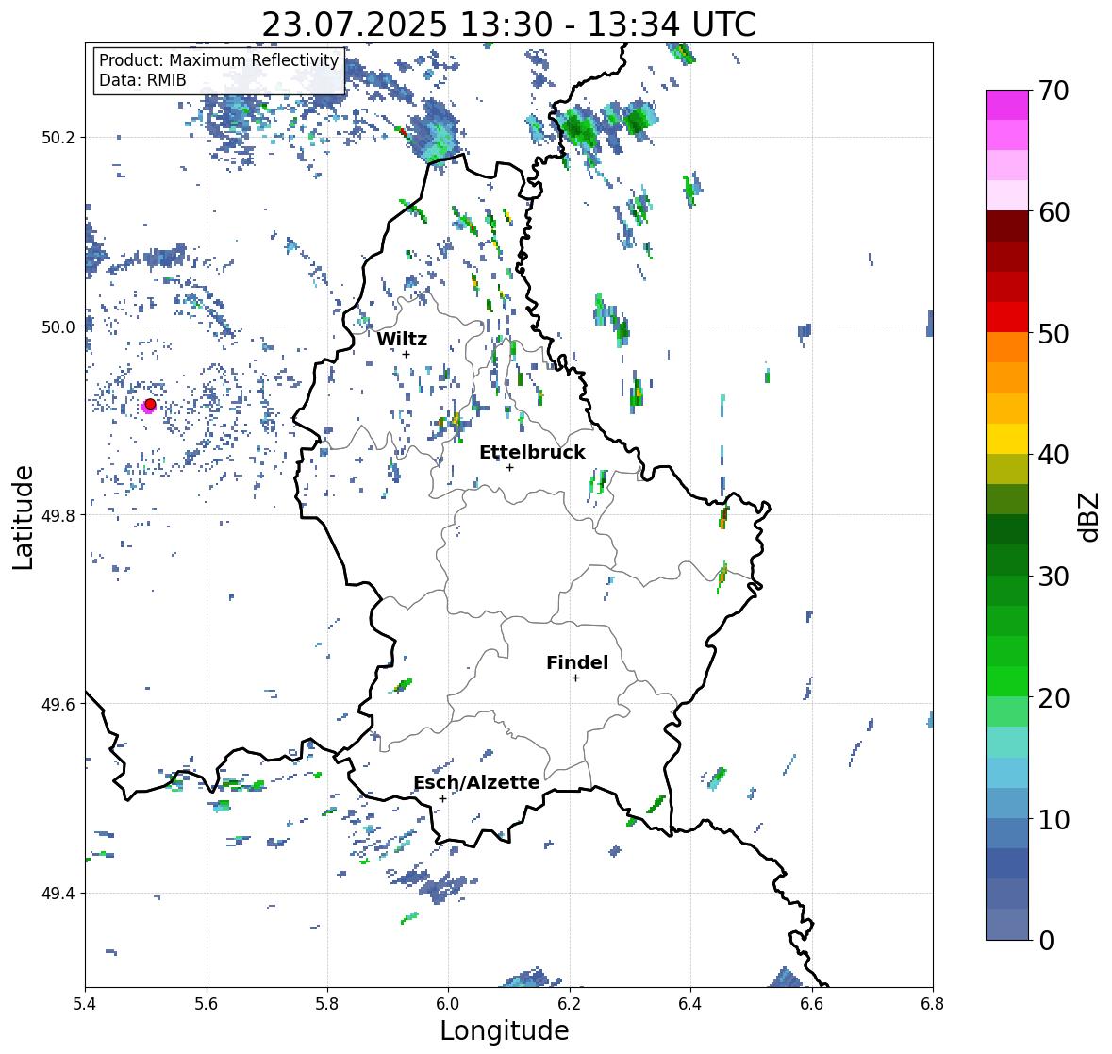This screenshot has height=1054, width=1112.
Task: Click the 40 tick on colorbar
Action: [1053, 455]
